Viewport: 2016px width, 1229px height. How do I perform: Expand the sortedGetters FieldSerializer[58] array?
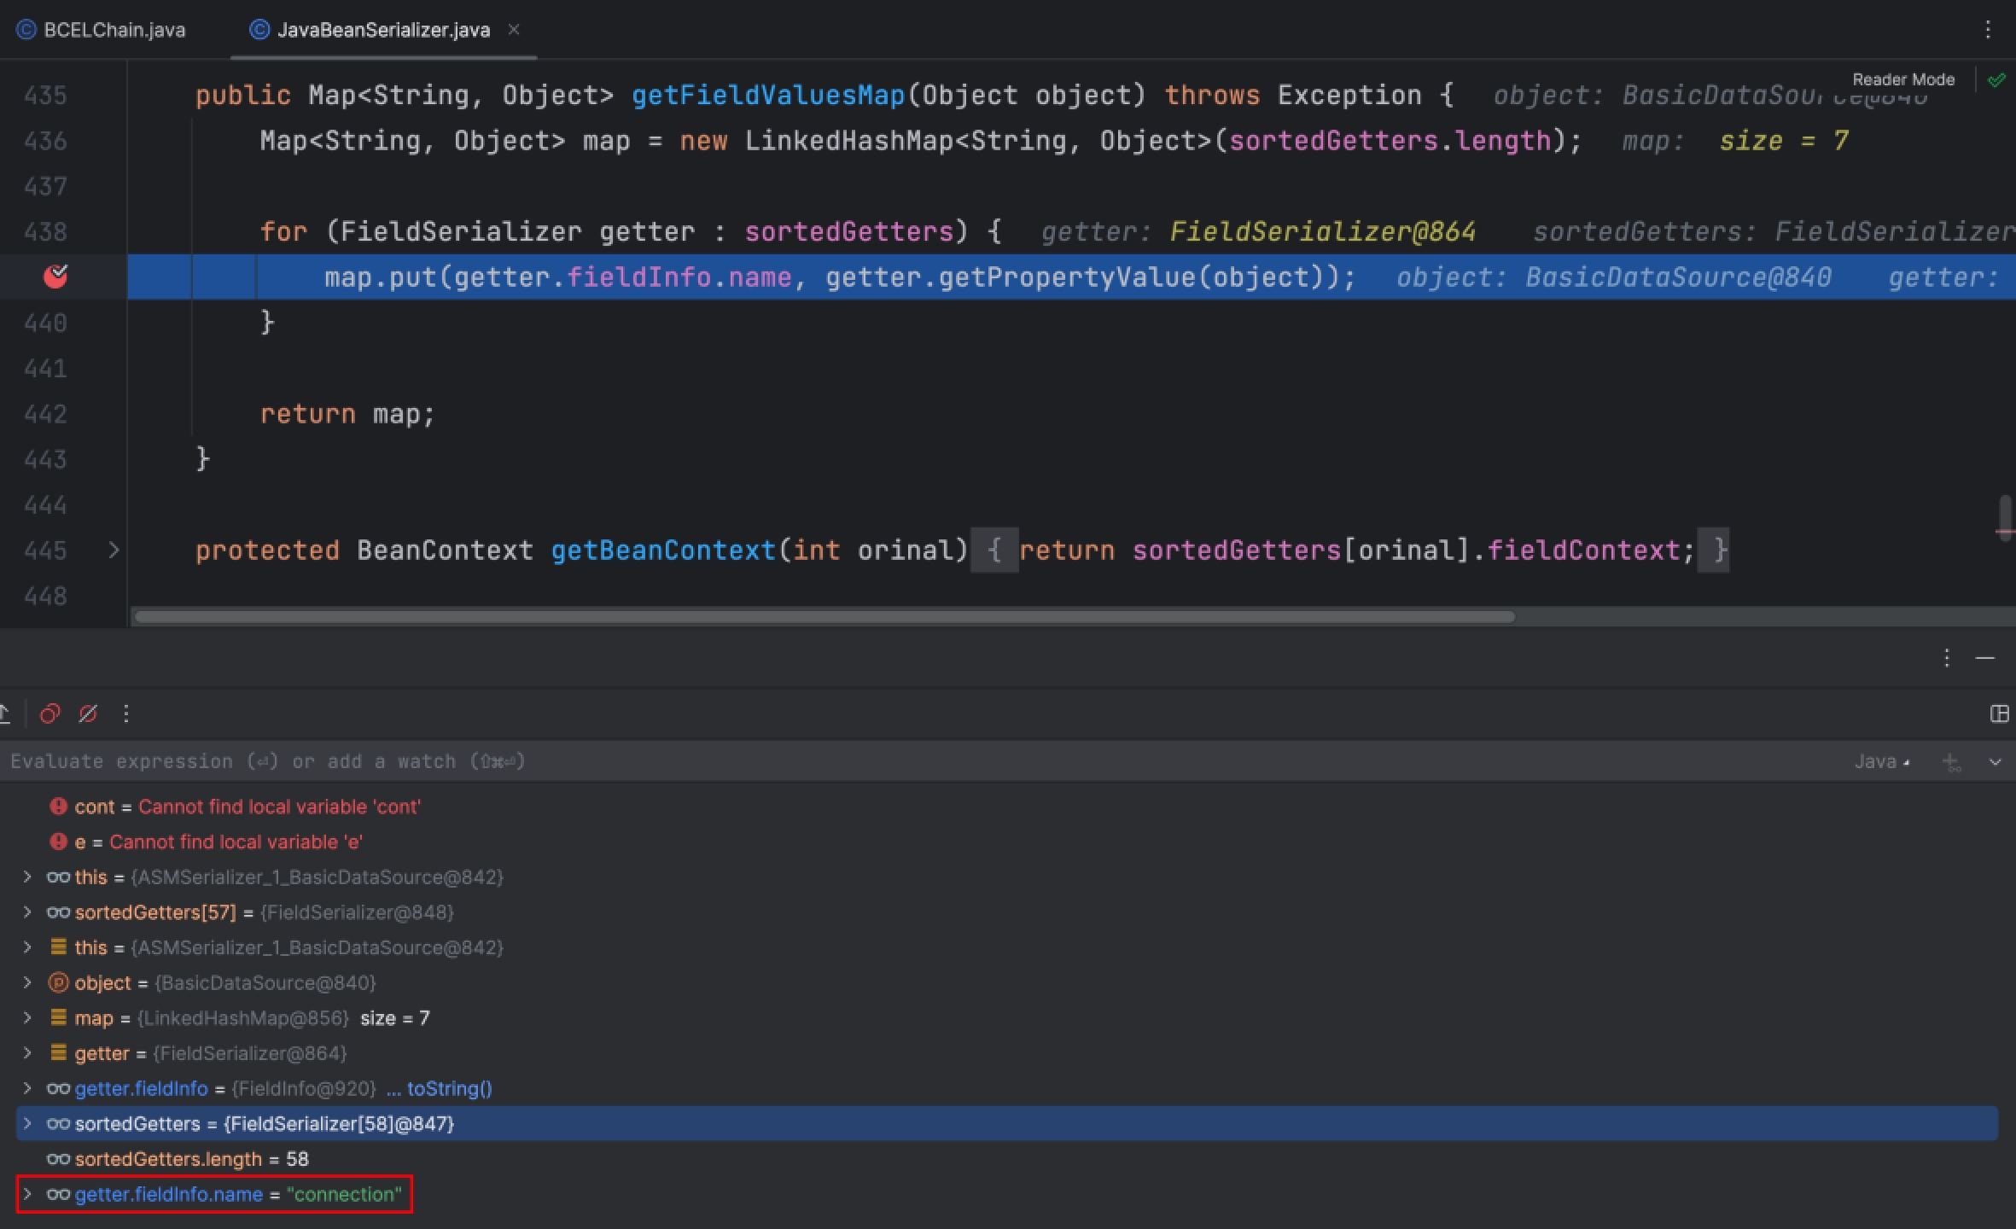(x=27, y=1123)
